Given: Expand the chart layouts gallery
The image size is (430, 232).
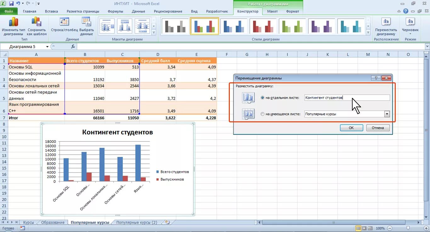Looking at the screenshot, I should (x=154, y=32).
